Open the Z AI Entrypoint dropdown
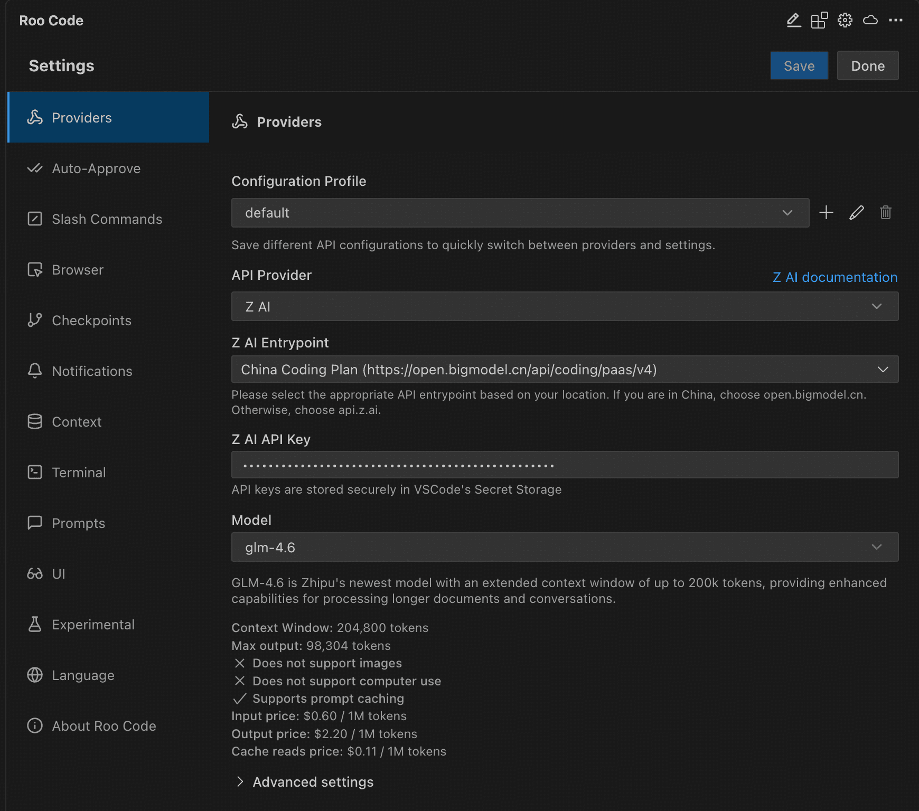The image size is (919, 811). click(x=564, y=370)
